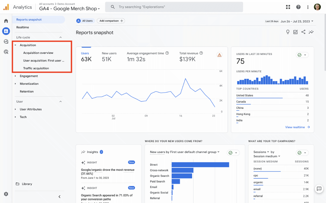Click the search bar to try searching Explorations

coord(174,7)
